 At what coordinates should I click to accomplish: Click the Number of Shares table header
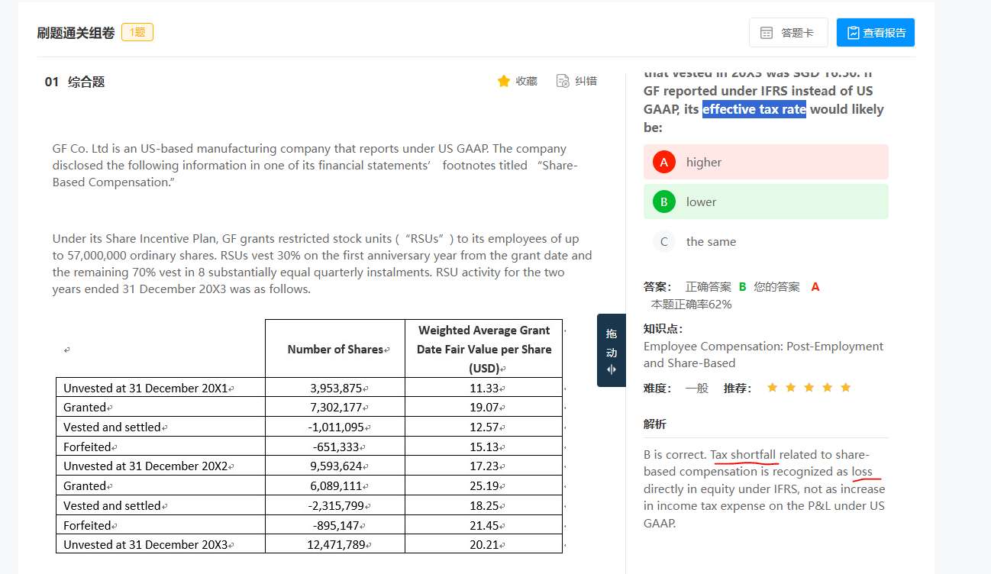click(335, 349)
